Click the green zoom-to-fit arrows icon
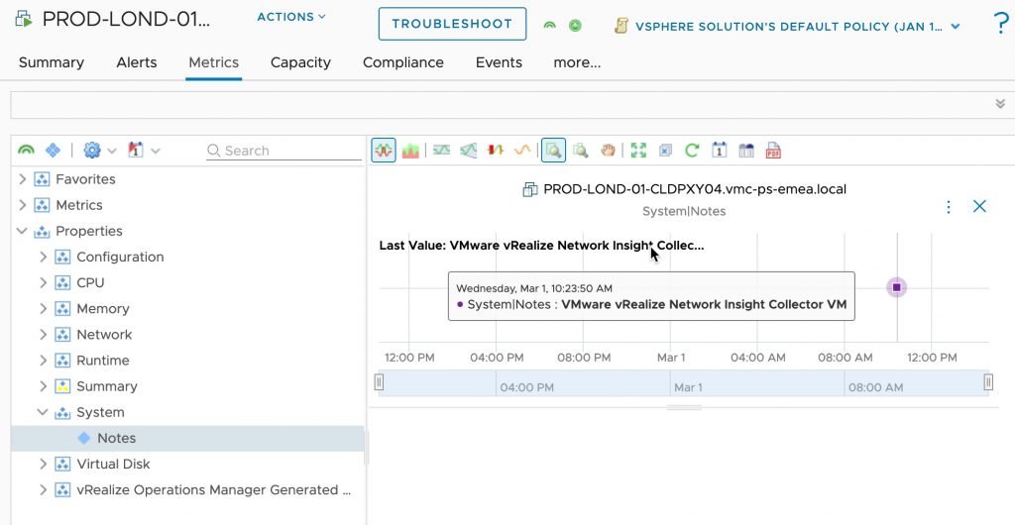 click(x=639, y=151)
